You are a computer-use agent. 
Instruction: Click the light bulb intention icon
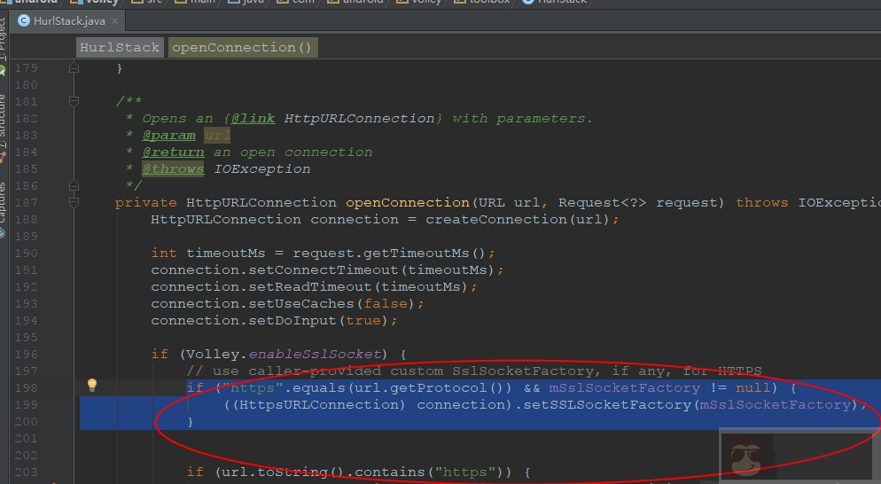[x=90, y=386]
